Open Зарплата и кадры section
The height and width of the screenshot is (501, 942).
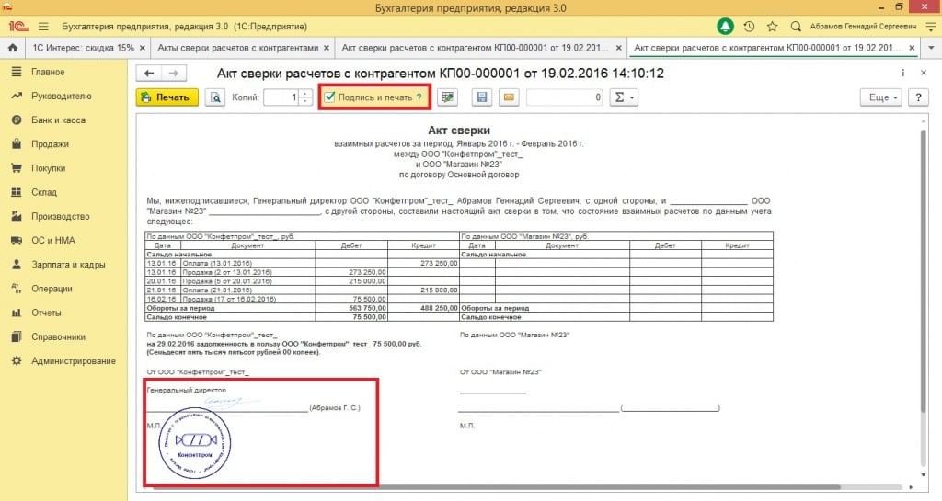67,264
